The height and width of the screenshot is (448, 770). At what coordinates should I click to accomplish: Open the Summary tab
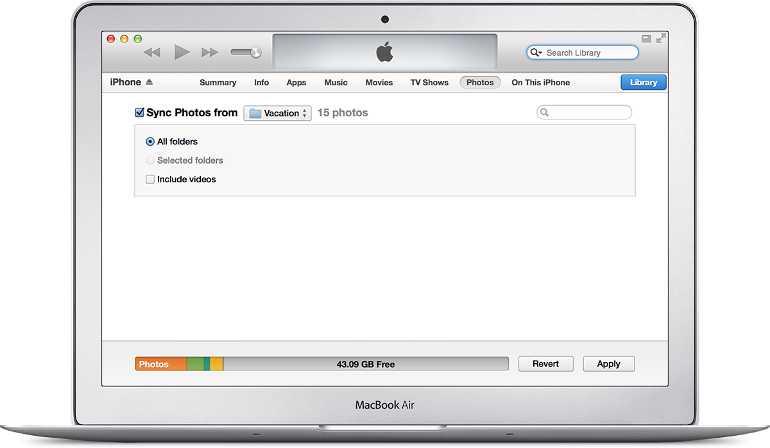click(218, 82)
